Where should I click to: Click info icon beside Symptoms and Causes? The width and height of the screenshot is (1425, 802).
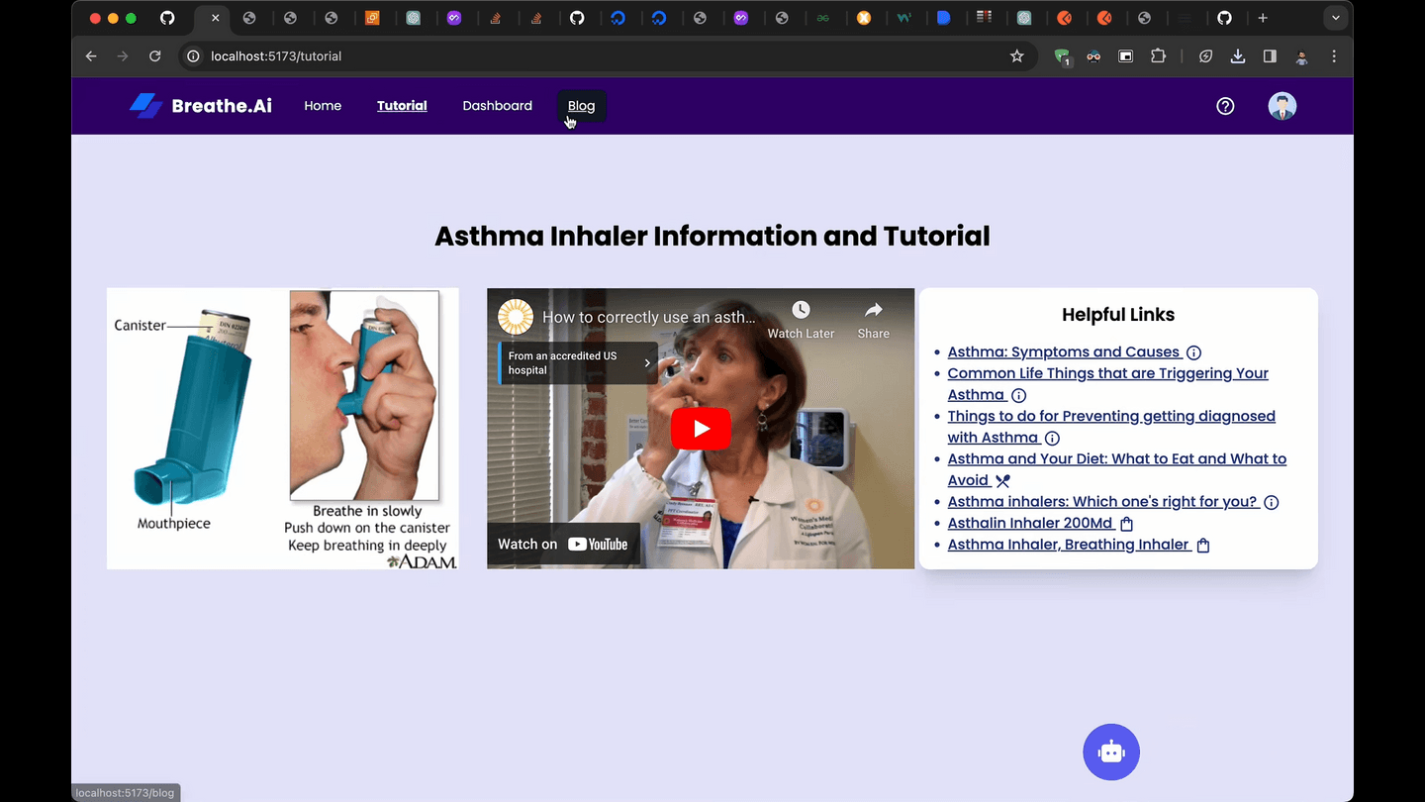(1194, 352)
